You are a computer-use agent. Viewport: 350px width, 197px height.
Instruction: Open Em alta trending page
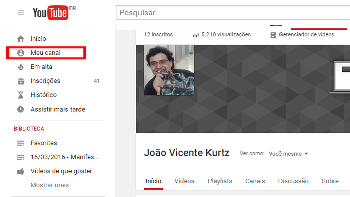(41, 67)
